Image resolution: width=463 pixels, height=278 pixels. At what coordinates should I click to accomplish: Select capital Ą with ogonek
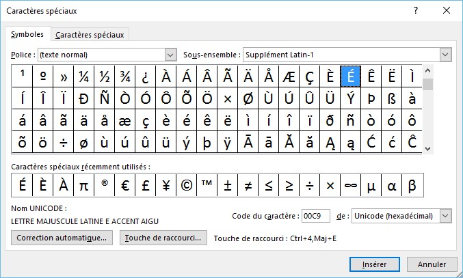point(330,142)
